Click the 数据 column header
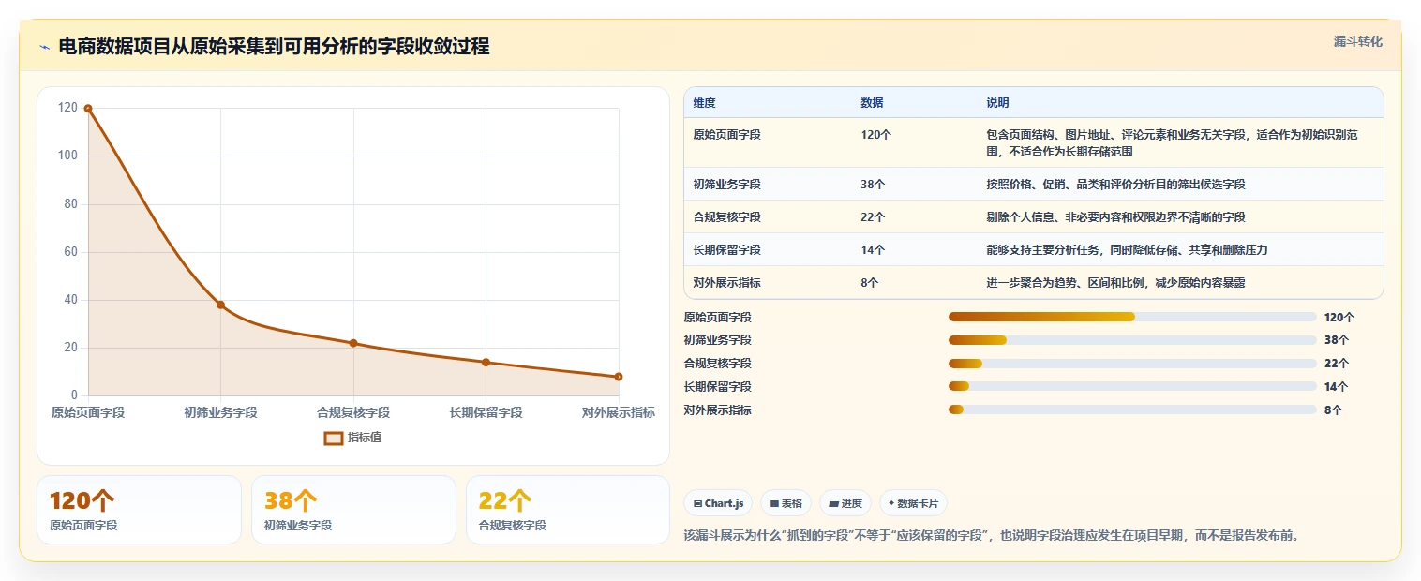Viewport: 1421px width, 581px height. point(872,103)
